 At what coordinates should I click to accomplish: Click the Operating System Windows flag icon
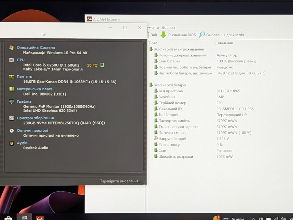[x=11, y=47]
